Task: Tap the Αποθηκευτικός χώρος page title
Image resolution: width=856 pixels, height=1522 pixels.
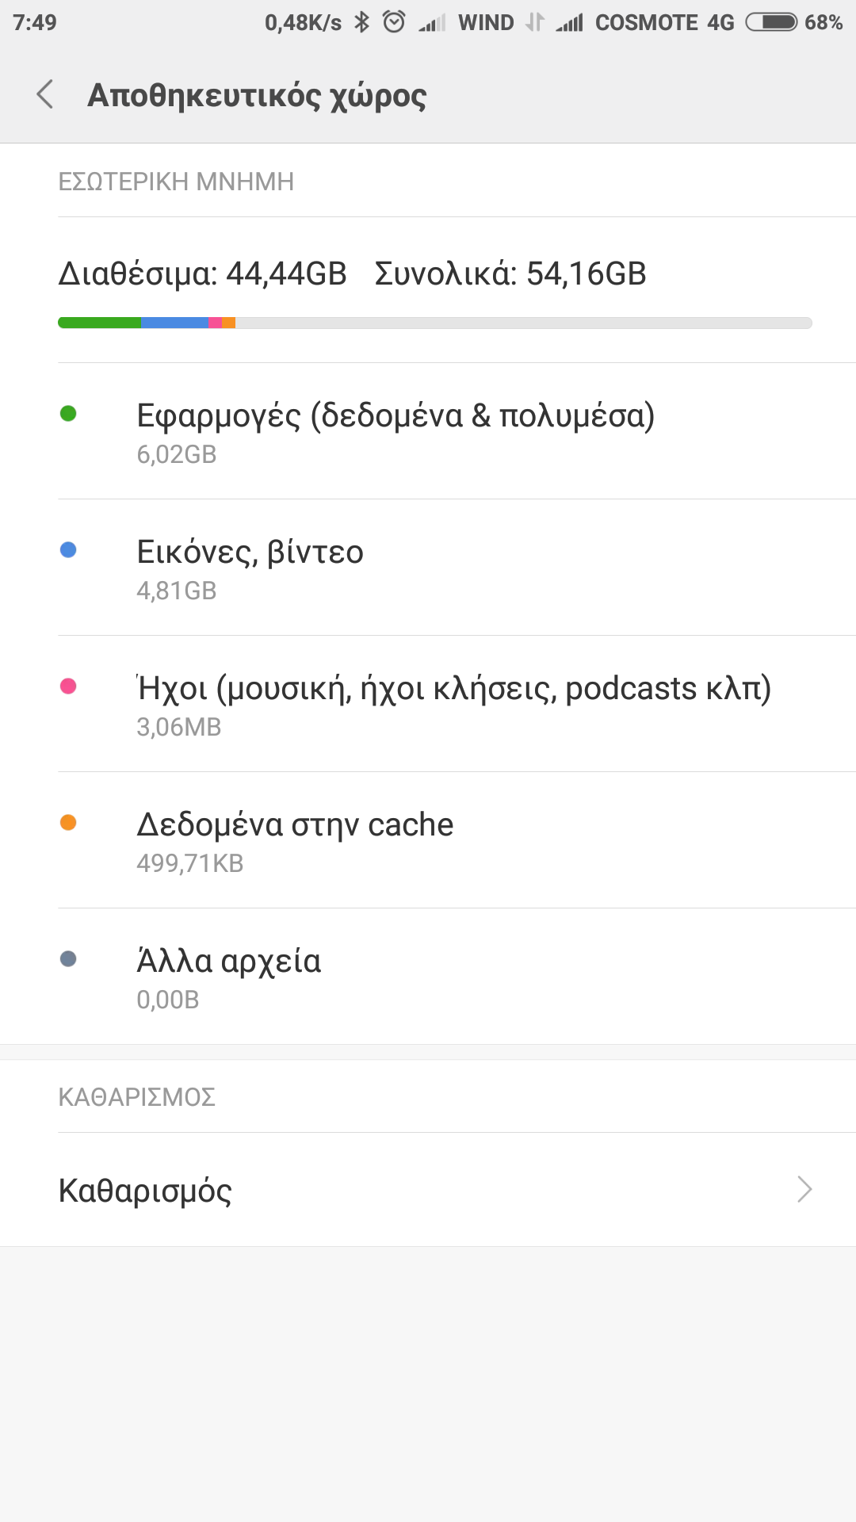Action: (257, 95)
